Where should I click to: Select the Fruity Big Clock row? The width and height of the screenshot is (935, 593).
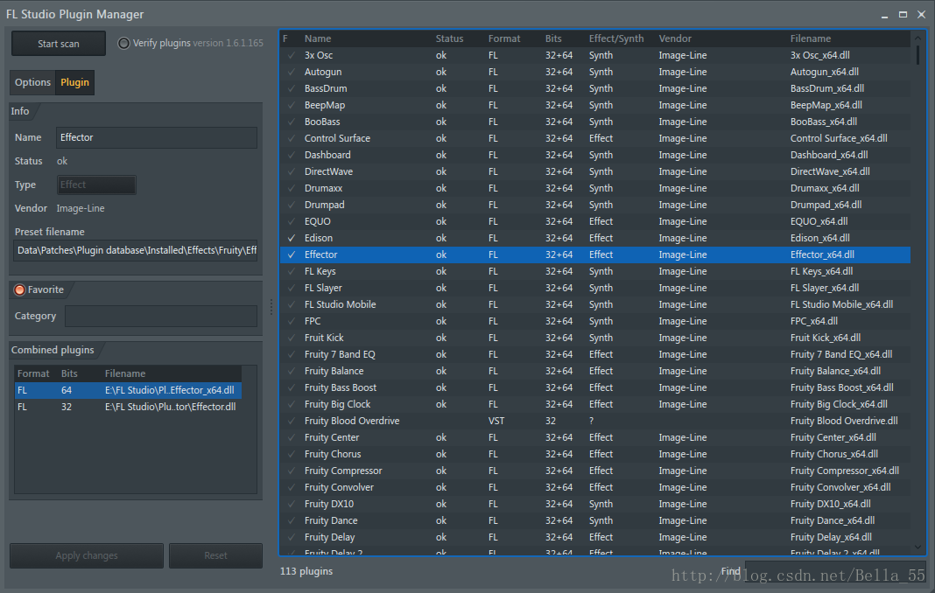[595, 404]
